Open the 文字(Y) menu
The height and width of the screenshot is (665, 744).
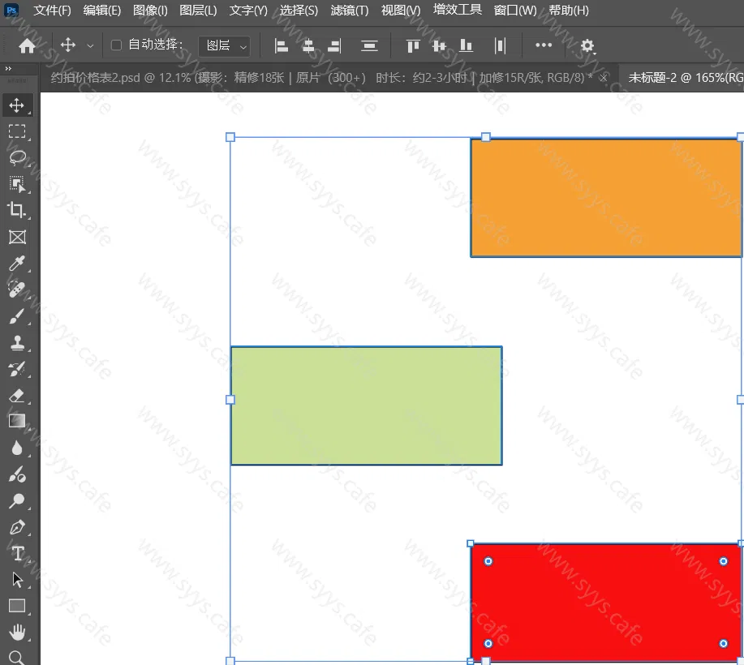click(x=248, y=10)
